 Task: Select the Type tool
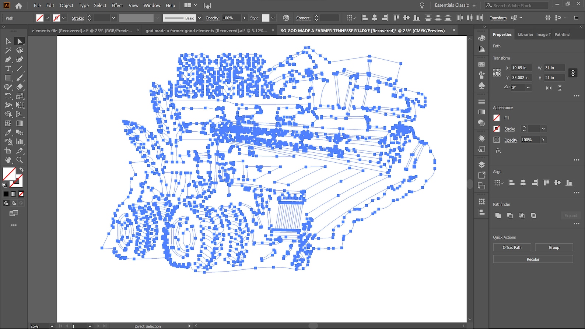8,68
